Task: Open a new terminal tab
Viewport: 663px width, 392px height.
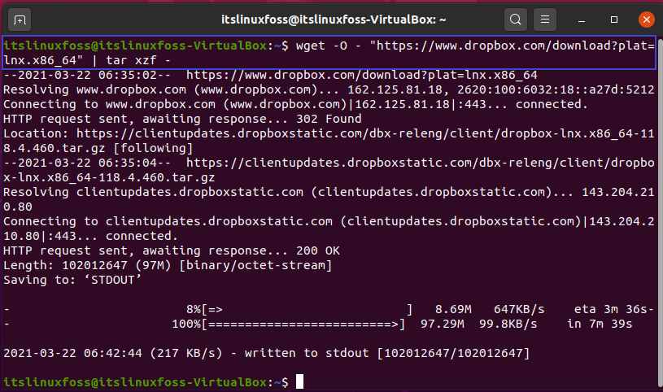Action: tap(20, 20)
